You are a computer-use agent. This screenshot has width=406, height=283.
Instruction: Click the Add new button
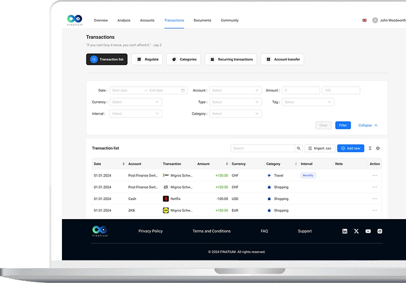[351, 148]
